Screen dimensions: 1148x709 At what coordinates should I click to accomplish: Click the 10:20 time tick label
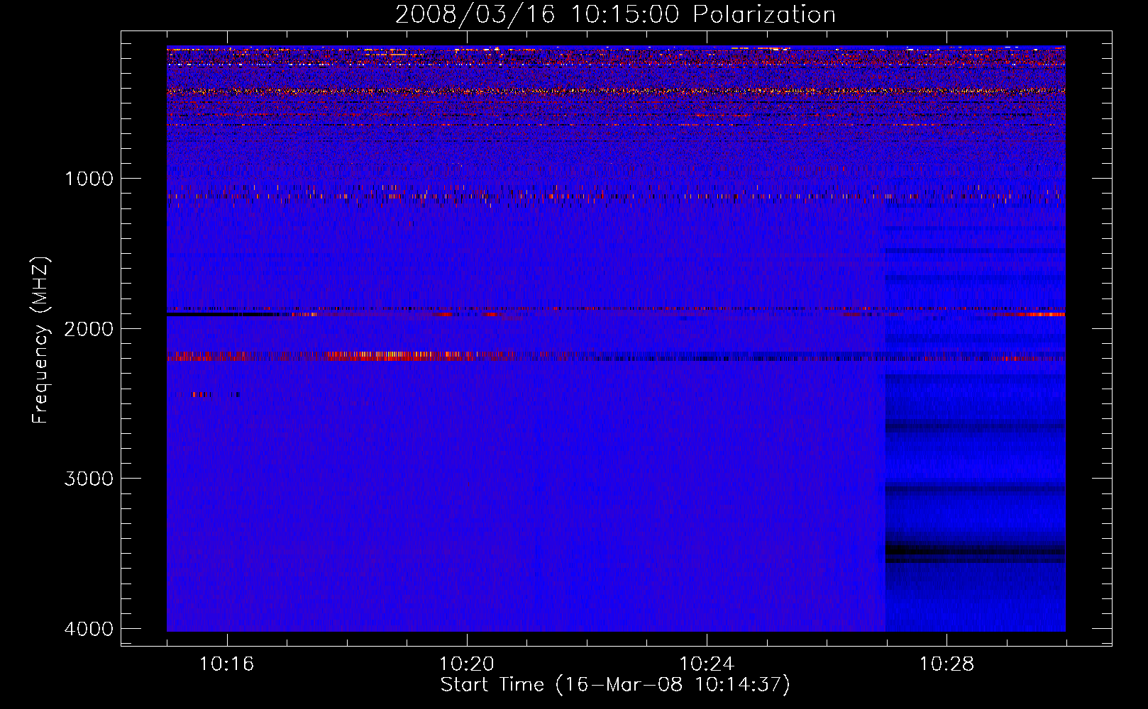466,664
